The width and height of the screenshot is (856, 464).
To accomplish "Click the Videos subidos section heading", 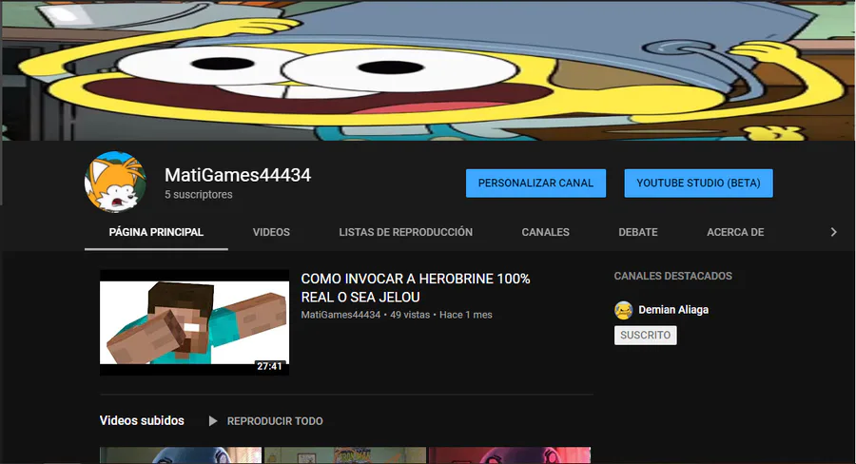I will tap(142, 421).
